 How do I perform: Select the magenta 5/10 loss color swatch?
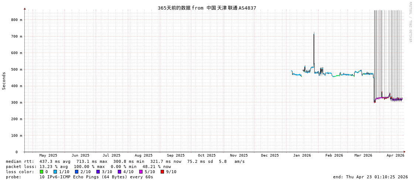[x=141, y=172]
